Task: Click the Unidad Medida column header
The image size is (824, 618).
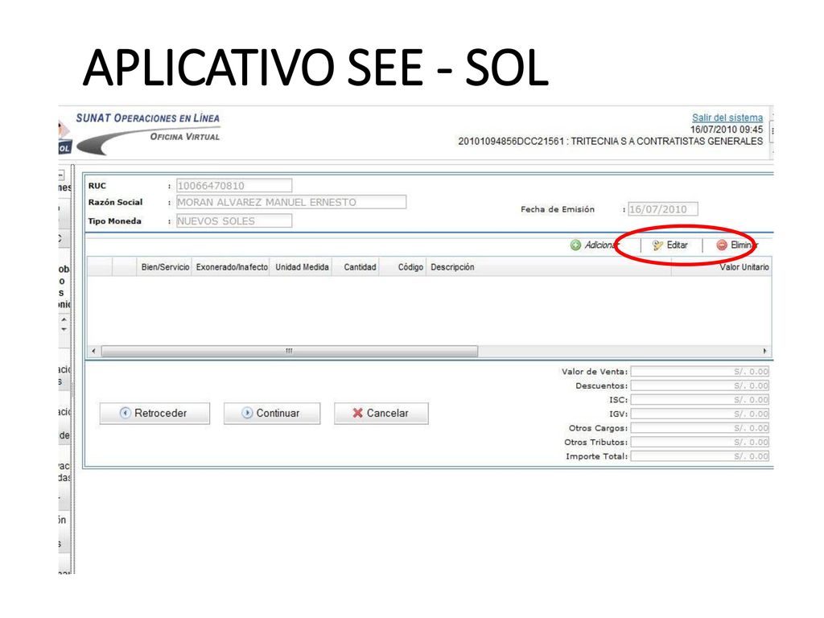Action: (302, 267)
